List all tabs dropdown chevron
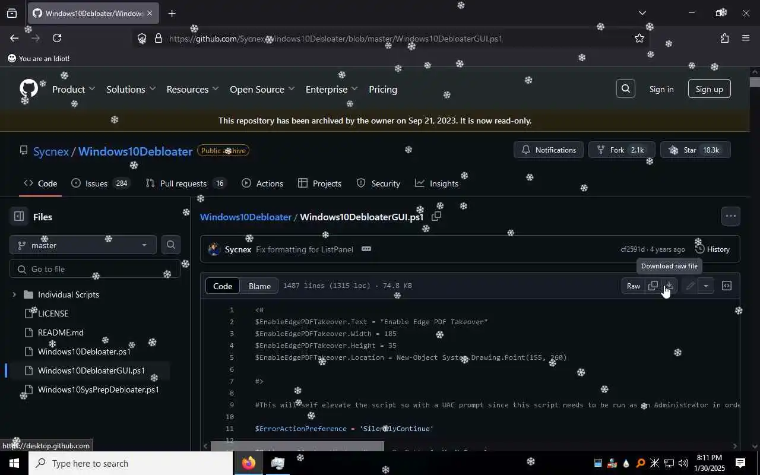The height and width of the screenshot is (475, 760). click(642, 13)
